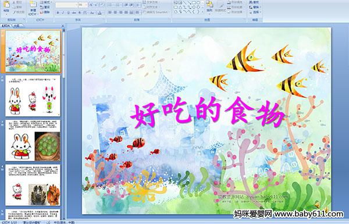Toggle Italic text formatting
Viewport: 349px width, 224px height.
pos(63,13)
